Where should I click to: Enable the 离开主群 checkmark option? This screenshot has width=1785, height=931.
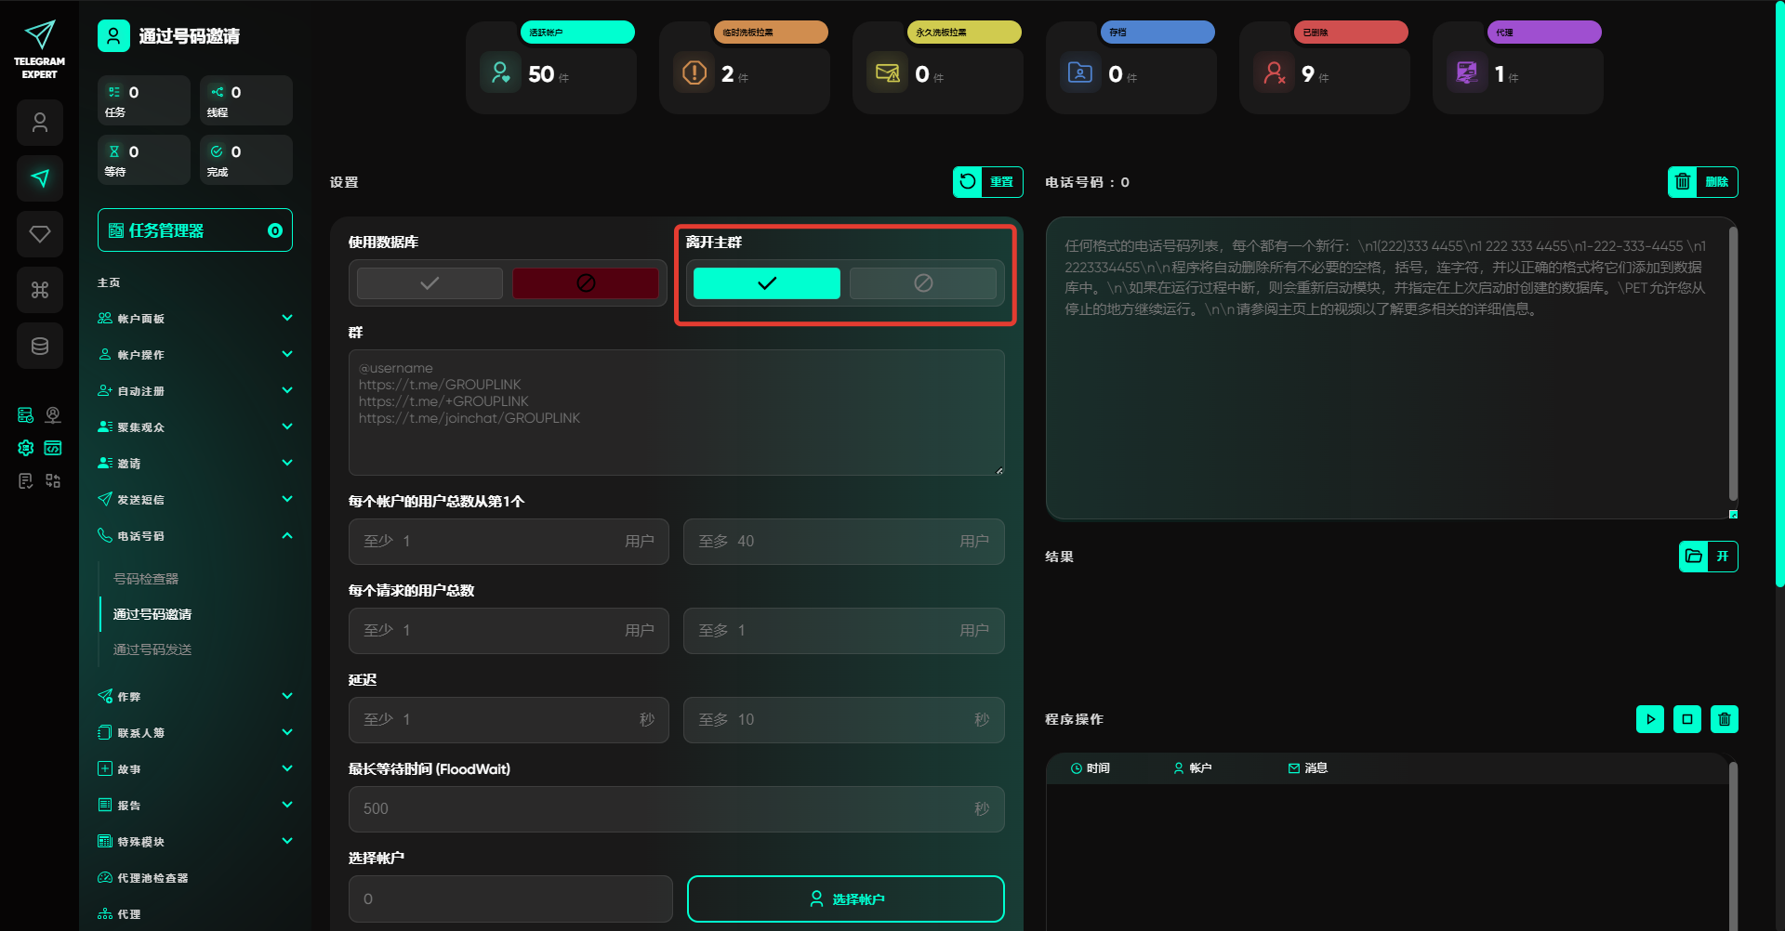point(766,283)
